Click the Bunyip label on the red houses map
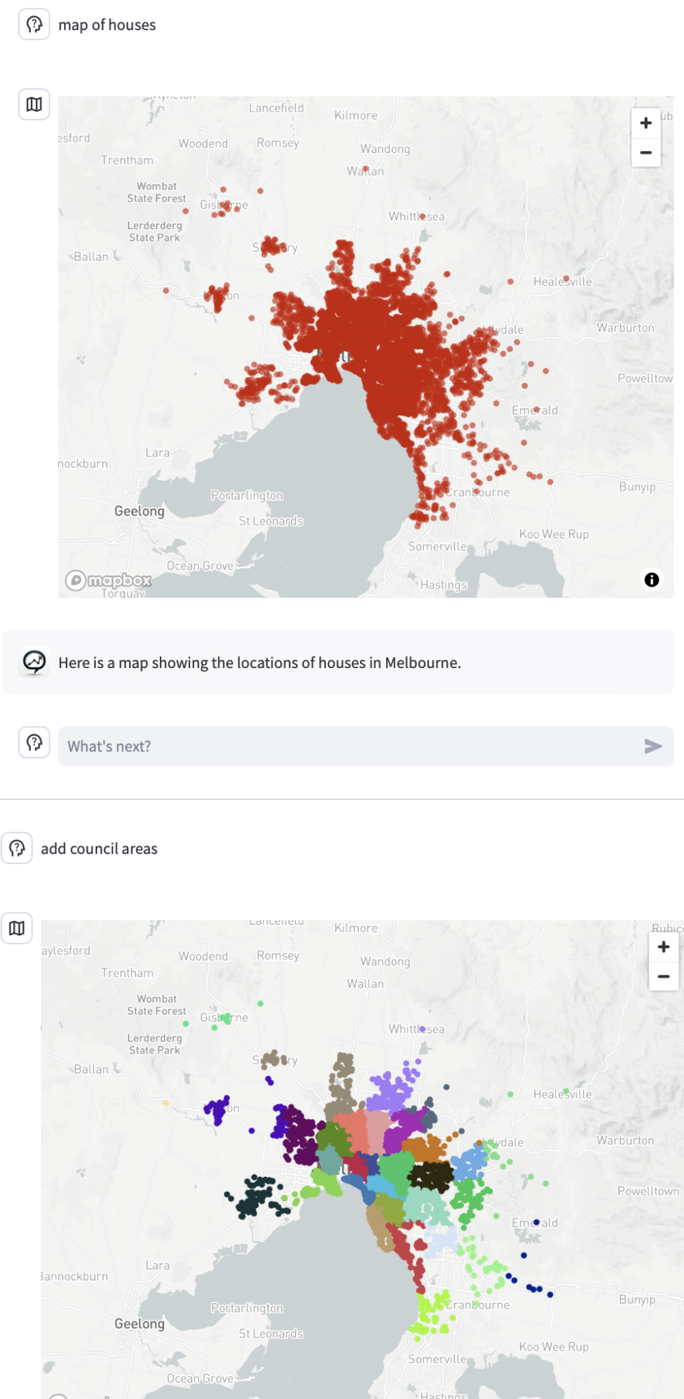Screen dimensions: 684x1399 [x=637, y=487]
